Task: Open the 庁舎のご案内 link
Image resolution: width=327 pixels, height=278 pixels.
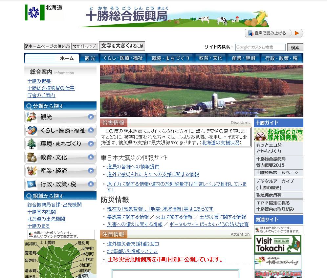Action: pyautogui.click(x=41, y=96)
